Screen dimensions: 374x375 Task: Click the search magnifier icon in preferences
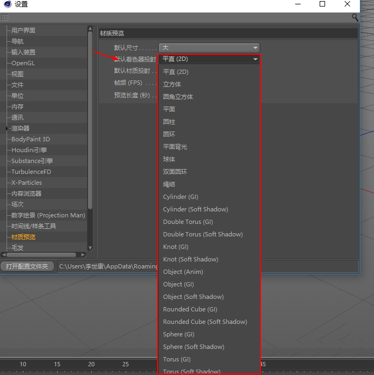coord(355,18)
